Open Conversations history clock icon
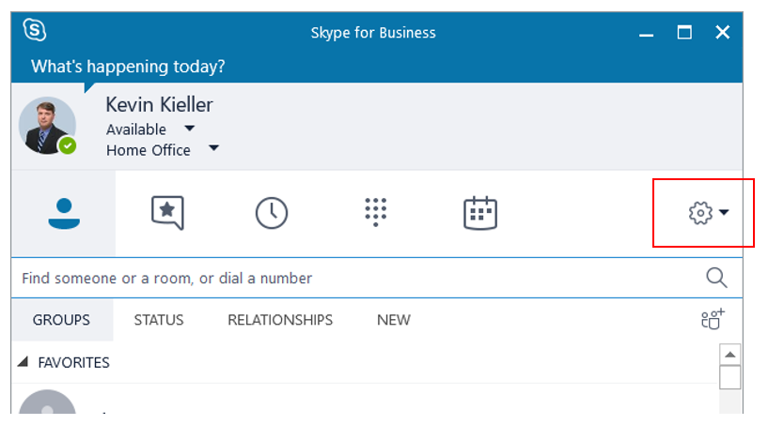Viewport: 768px width, 425px height. 272,213
